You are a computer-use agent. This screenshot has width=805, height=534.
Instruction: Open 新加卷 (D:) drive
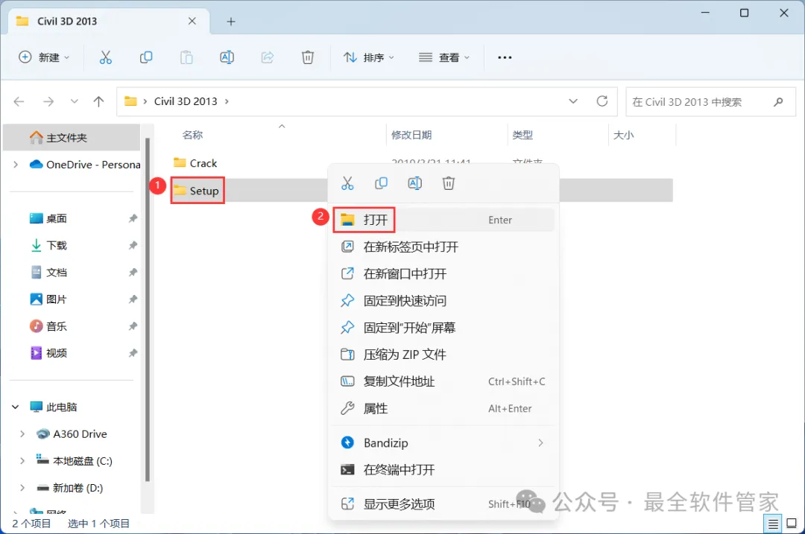(x=70, y=488)
